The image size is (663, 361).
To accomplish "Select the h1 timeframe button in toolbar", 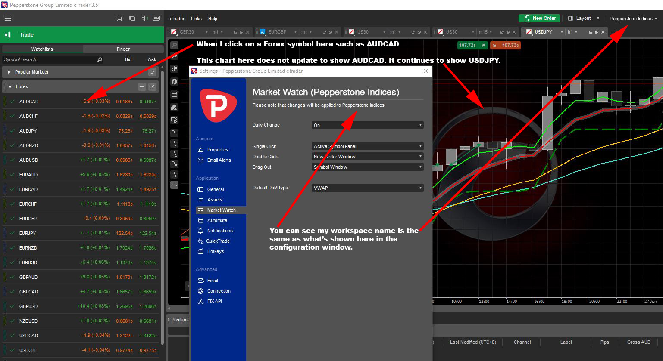I will 174,185.
